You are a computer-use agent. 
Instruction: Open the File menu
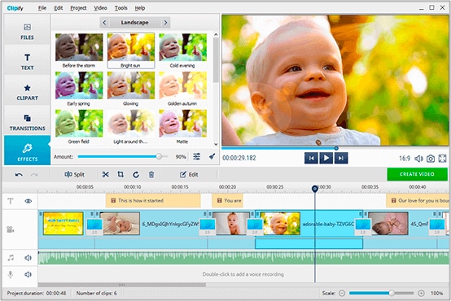[x=42, y=8]
